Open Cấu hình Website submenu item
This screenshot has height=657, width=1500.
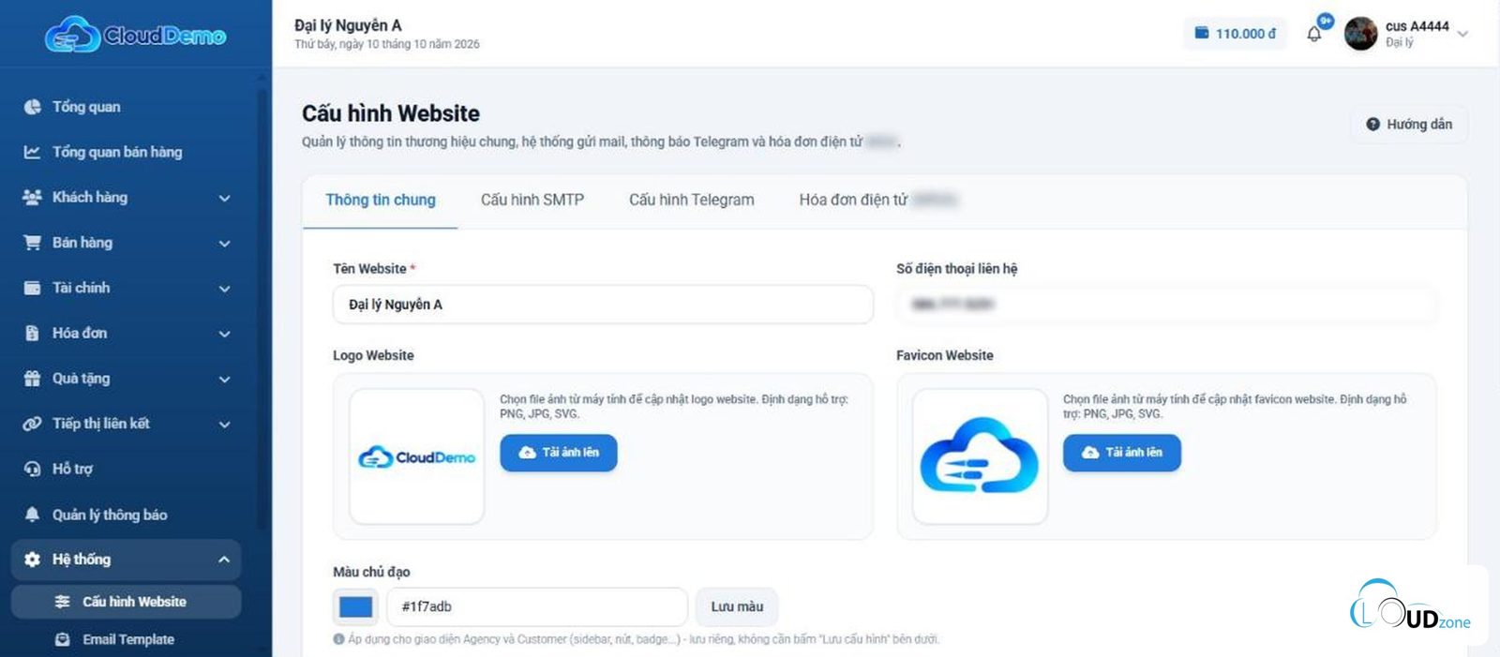pyautogui.click(x=126, y=602)
